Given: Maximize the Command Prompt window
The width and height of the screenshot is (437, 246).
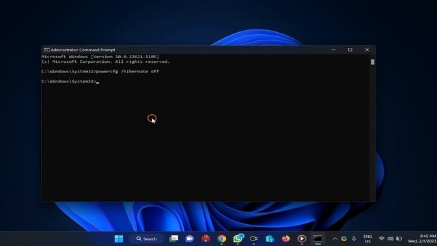Looking at the screenshot, I should pyautogui.click(x=350, y=50).
